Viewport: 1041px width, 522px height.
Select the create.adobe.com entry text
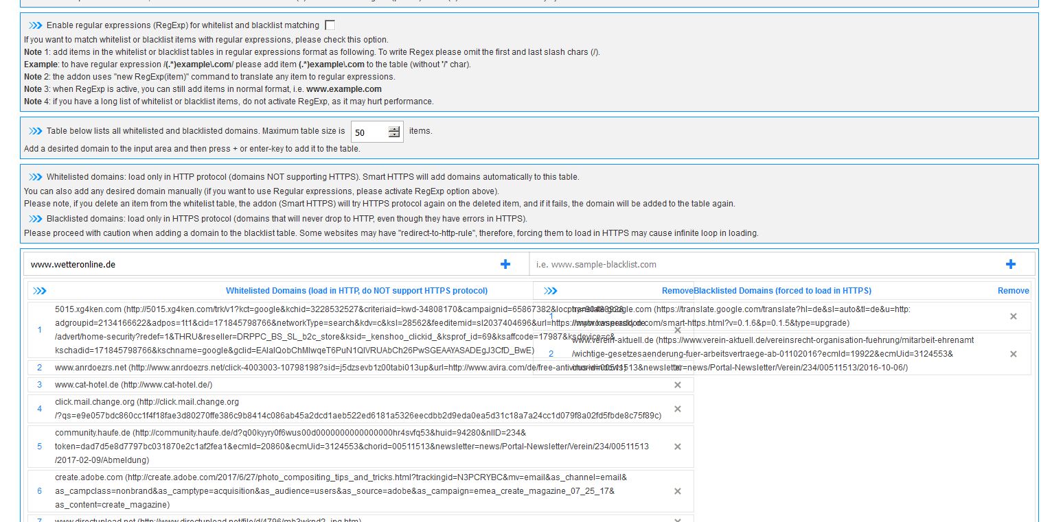pyautogui.click(x=341, y=491)
